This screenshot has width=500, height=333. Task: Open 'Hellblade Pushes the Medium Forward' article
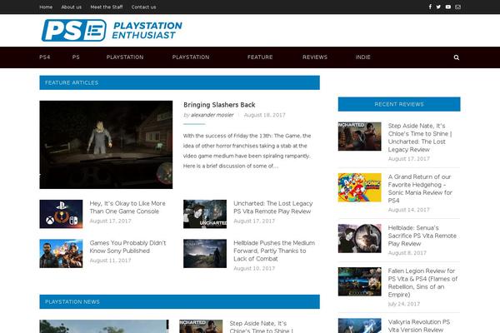pyautogui.click(x=274, y=251)
